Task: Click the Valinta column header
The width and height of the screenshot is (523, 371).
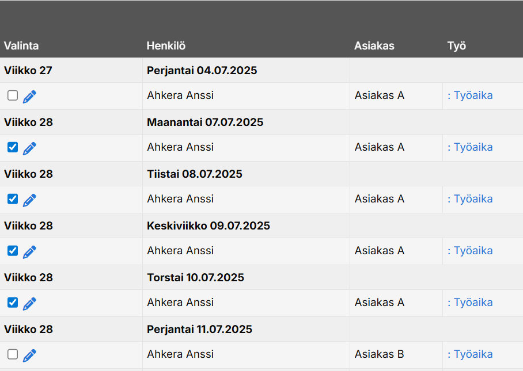Action: click(21, 46)
